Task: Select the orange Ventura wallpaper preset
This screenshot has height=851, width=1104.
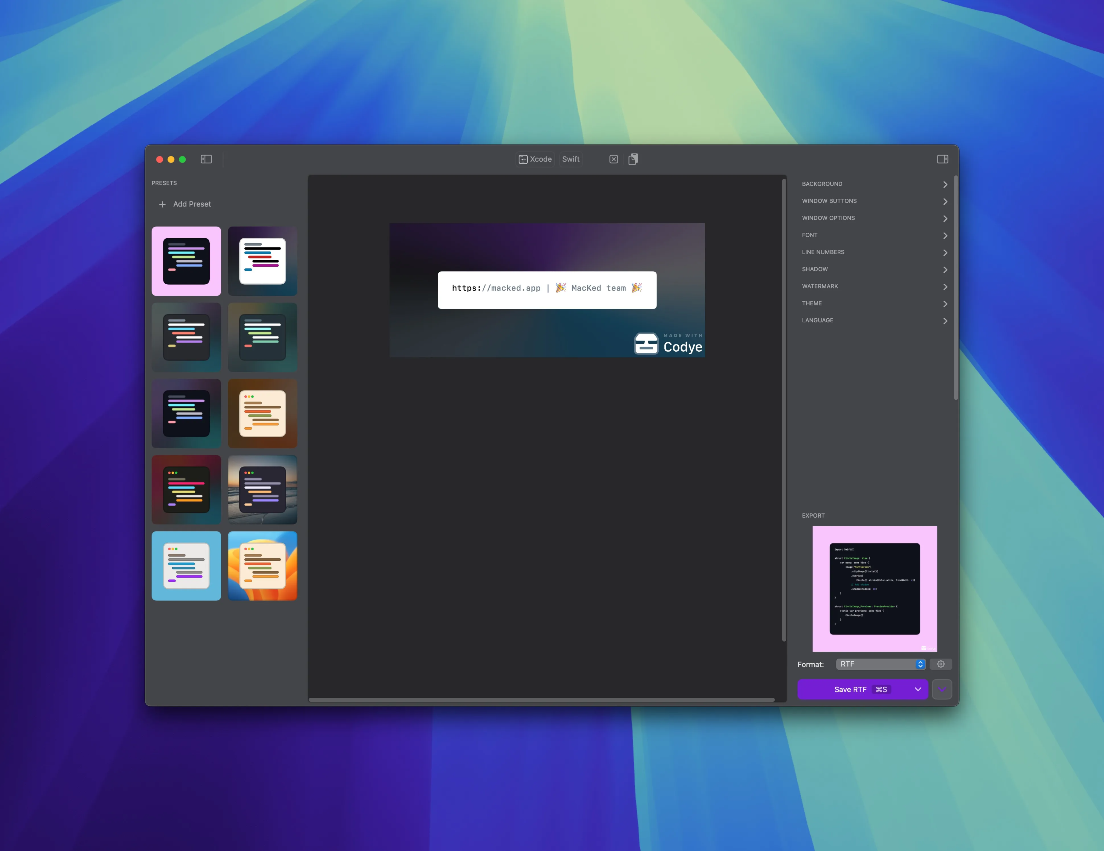Action: 262,566
